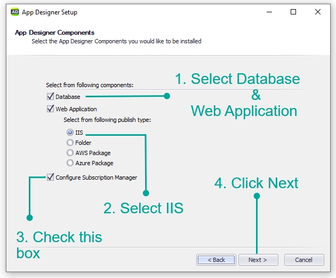Click 'Select from following publish type:' label
Screen dimensions: 336x278
click(107, 120)
